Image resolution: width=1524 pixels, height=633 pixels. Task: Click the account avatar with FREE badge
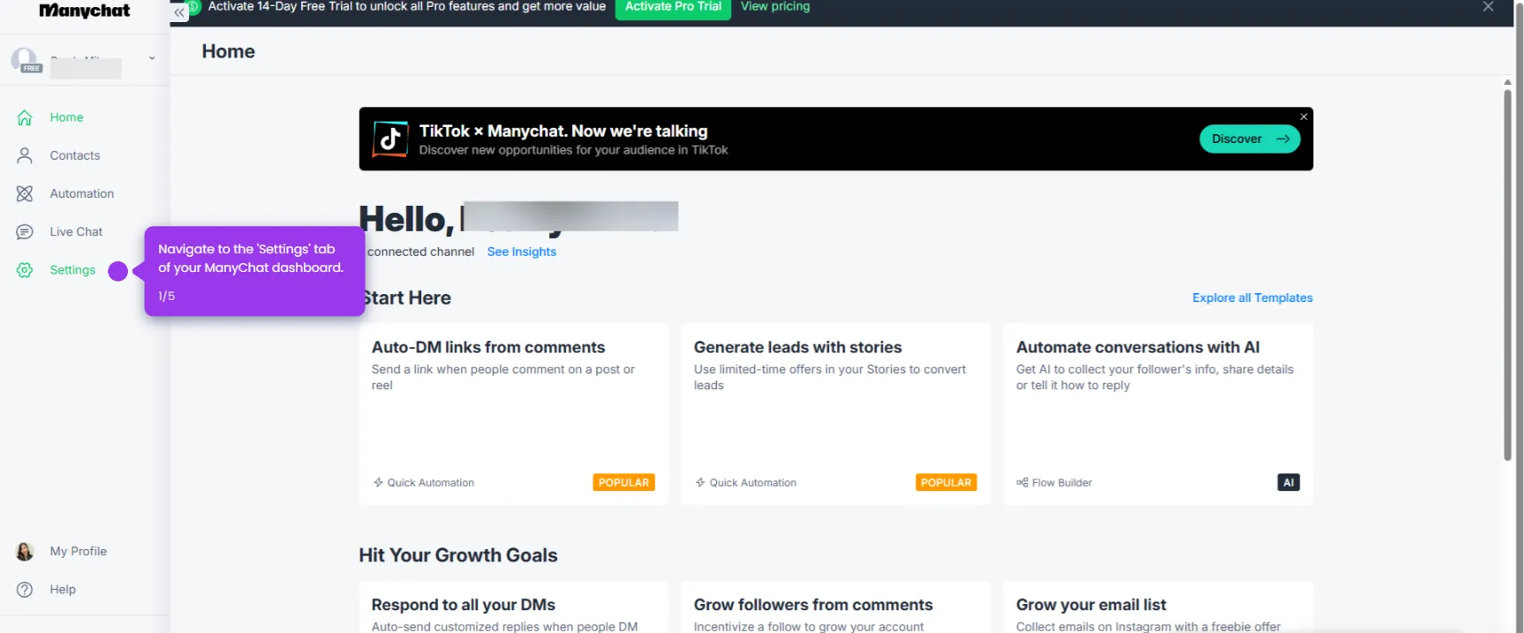tap(25, 60)
